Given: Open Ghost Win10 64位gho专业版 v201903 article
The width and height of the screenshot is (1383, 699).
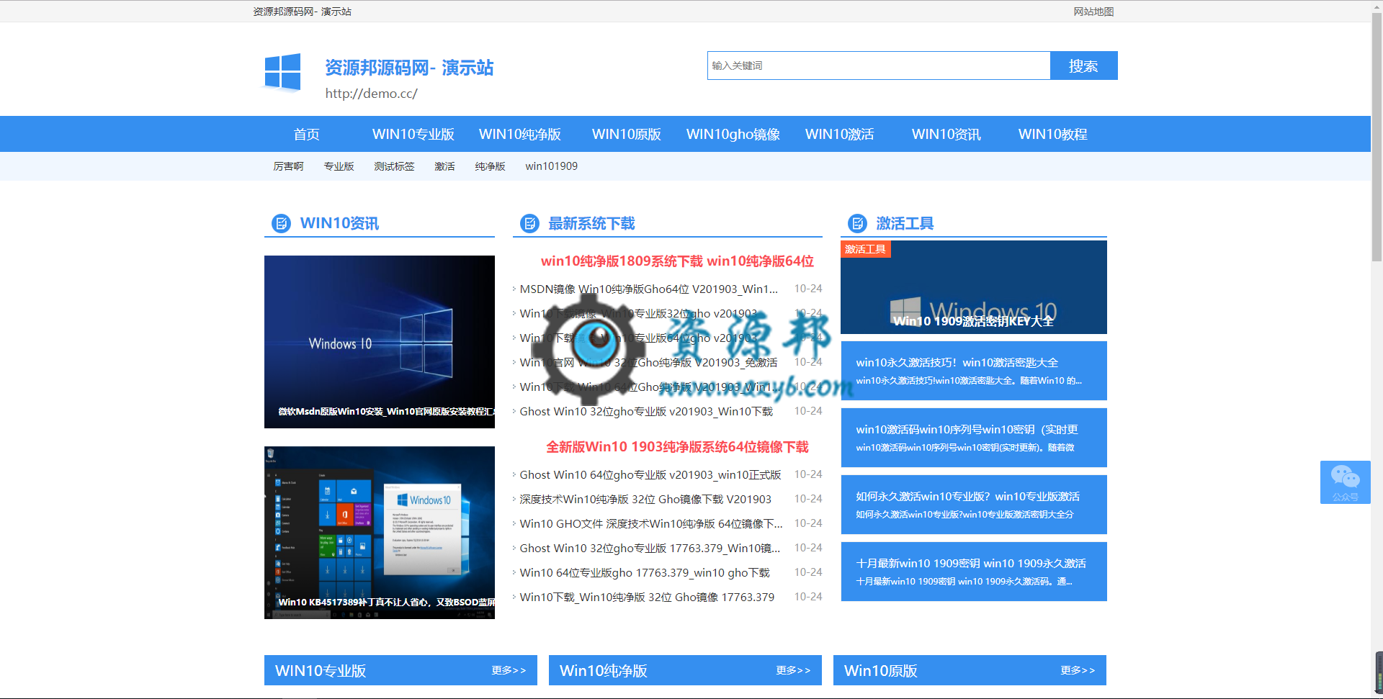Looking at the screenshot, I should coord(650,474).
